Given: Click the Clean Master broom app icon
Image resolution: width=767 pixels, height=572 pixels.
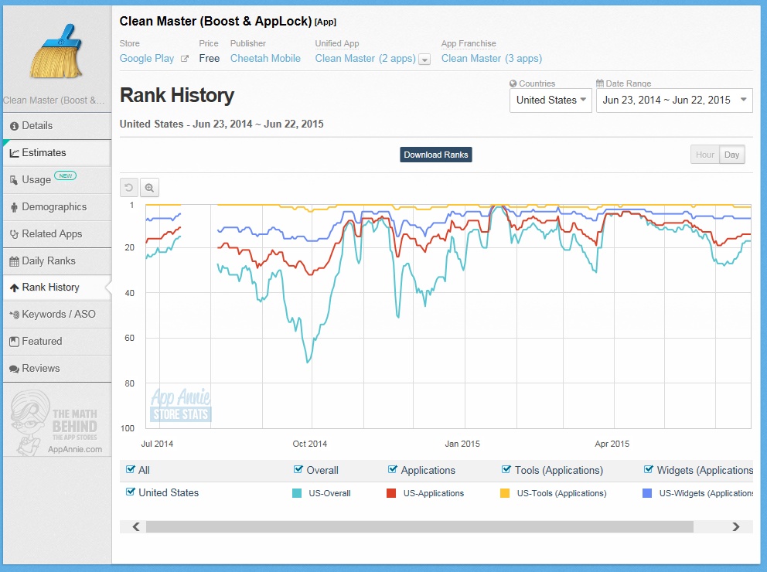Looking at the screenshot, I should 55,53.
